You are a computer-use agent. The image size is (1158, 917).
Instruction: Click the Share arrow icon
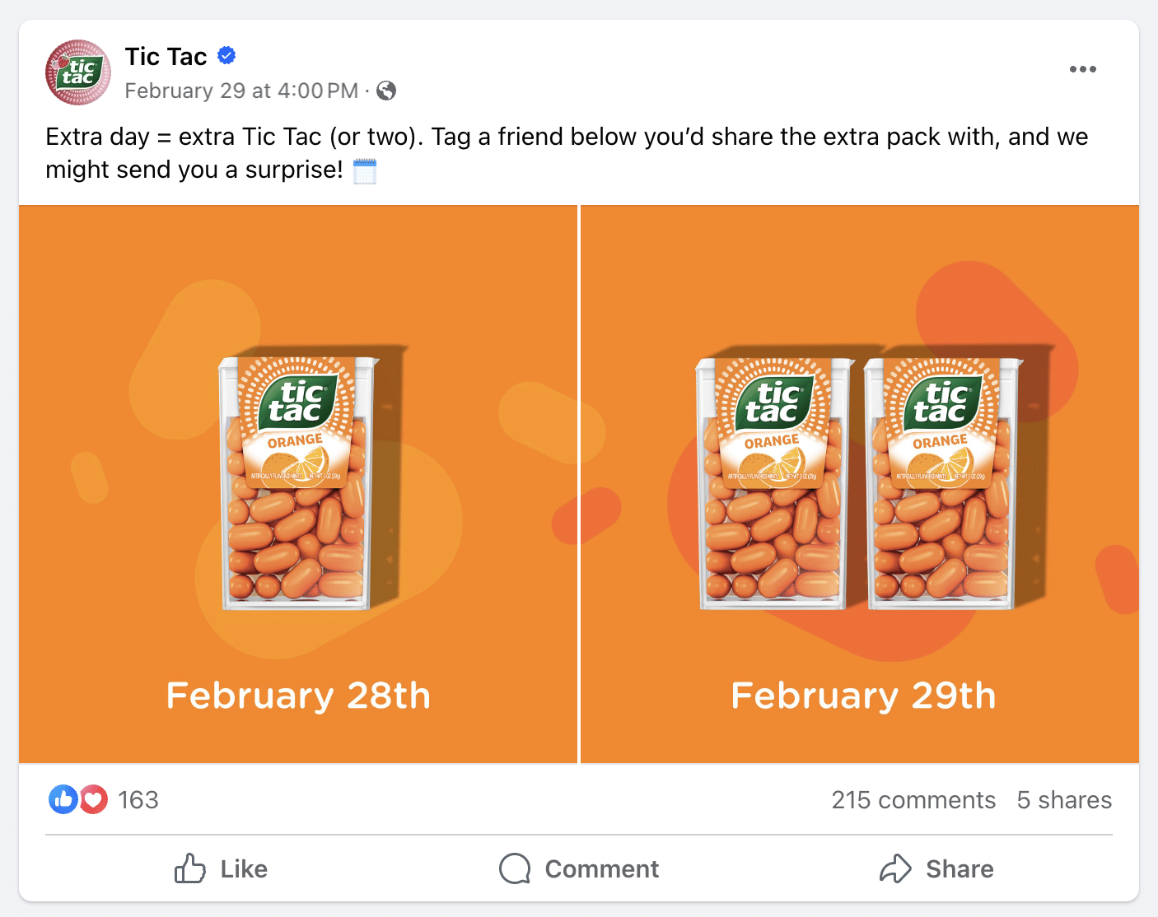click(x=896, y=868)
